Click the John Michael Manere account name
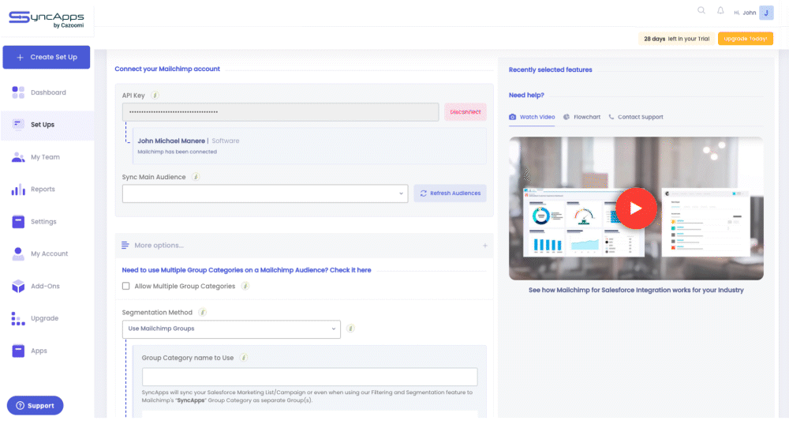Screen dimensions: 789x428 tap(171, 141)
